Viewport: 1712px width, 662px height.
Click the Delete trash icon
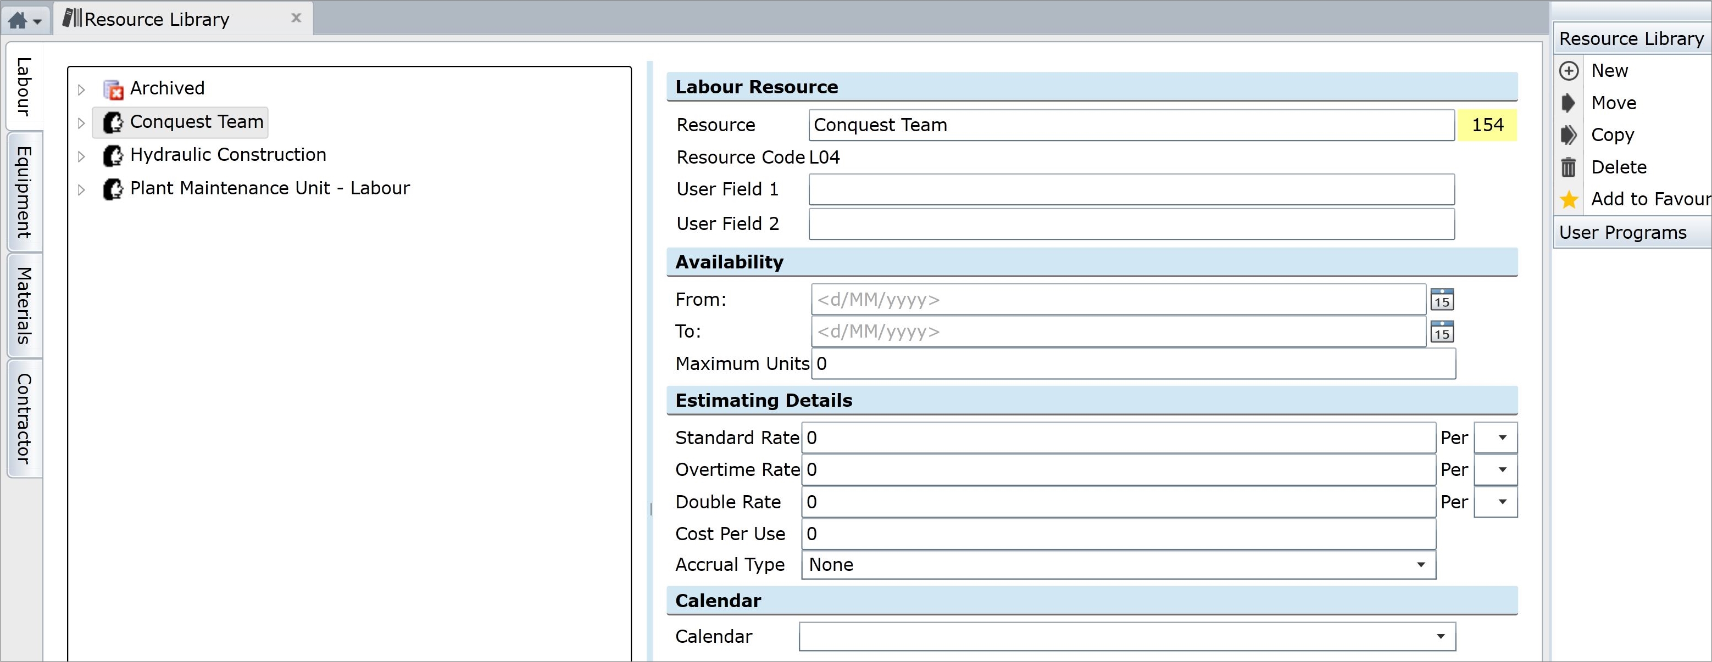(x=1569, y=167)
